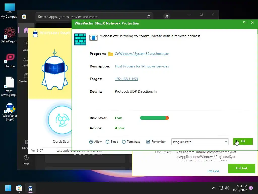
Task: Open WiseVector StopX desktop shortcut
Action: click(10, 112)
